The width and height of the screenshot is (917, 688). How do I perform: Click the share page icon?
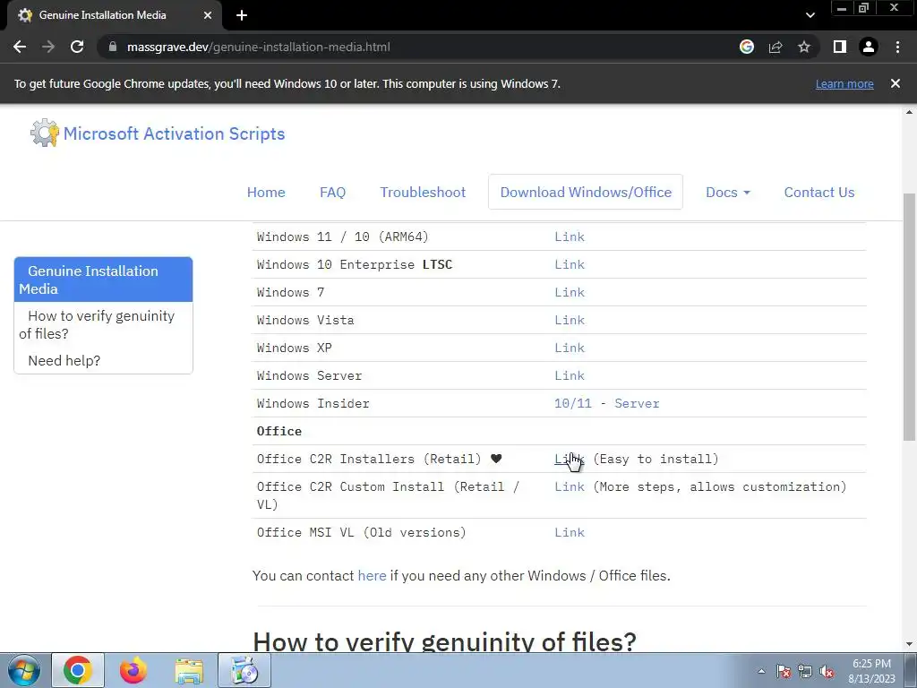(x=776, y=47)
